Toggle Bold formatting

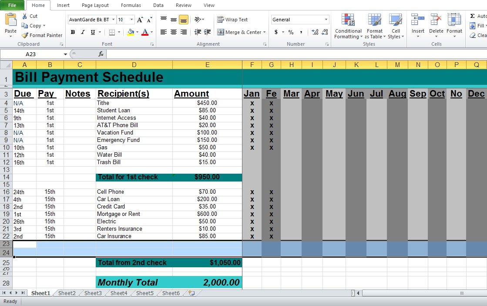(73, 32)
